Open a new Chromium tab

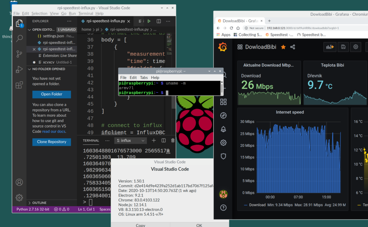(x=269, y=21)
